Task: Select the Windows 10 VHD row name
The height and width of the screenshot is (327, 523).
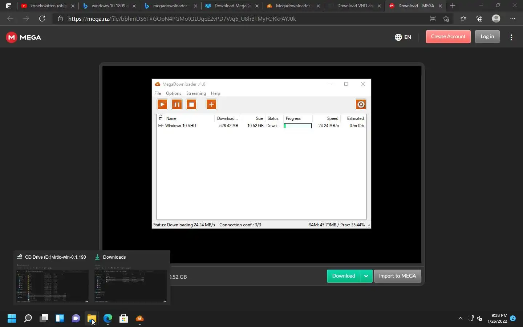Action: pos(181,126)
